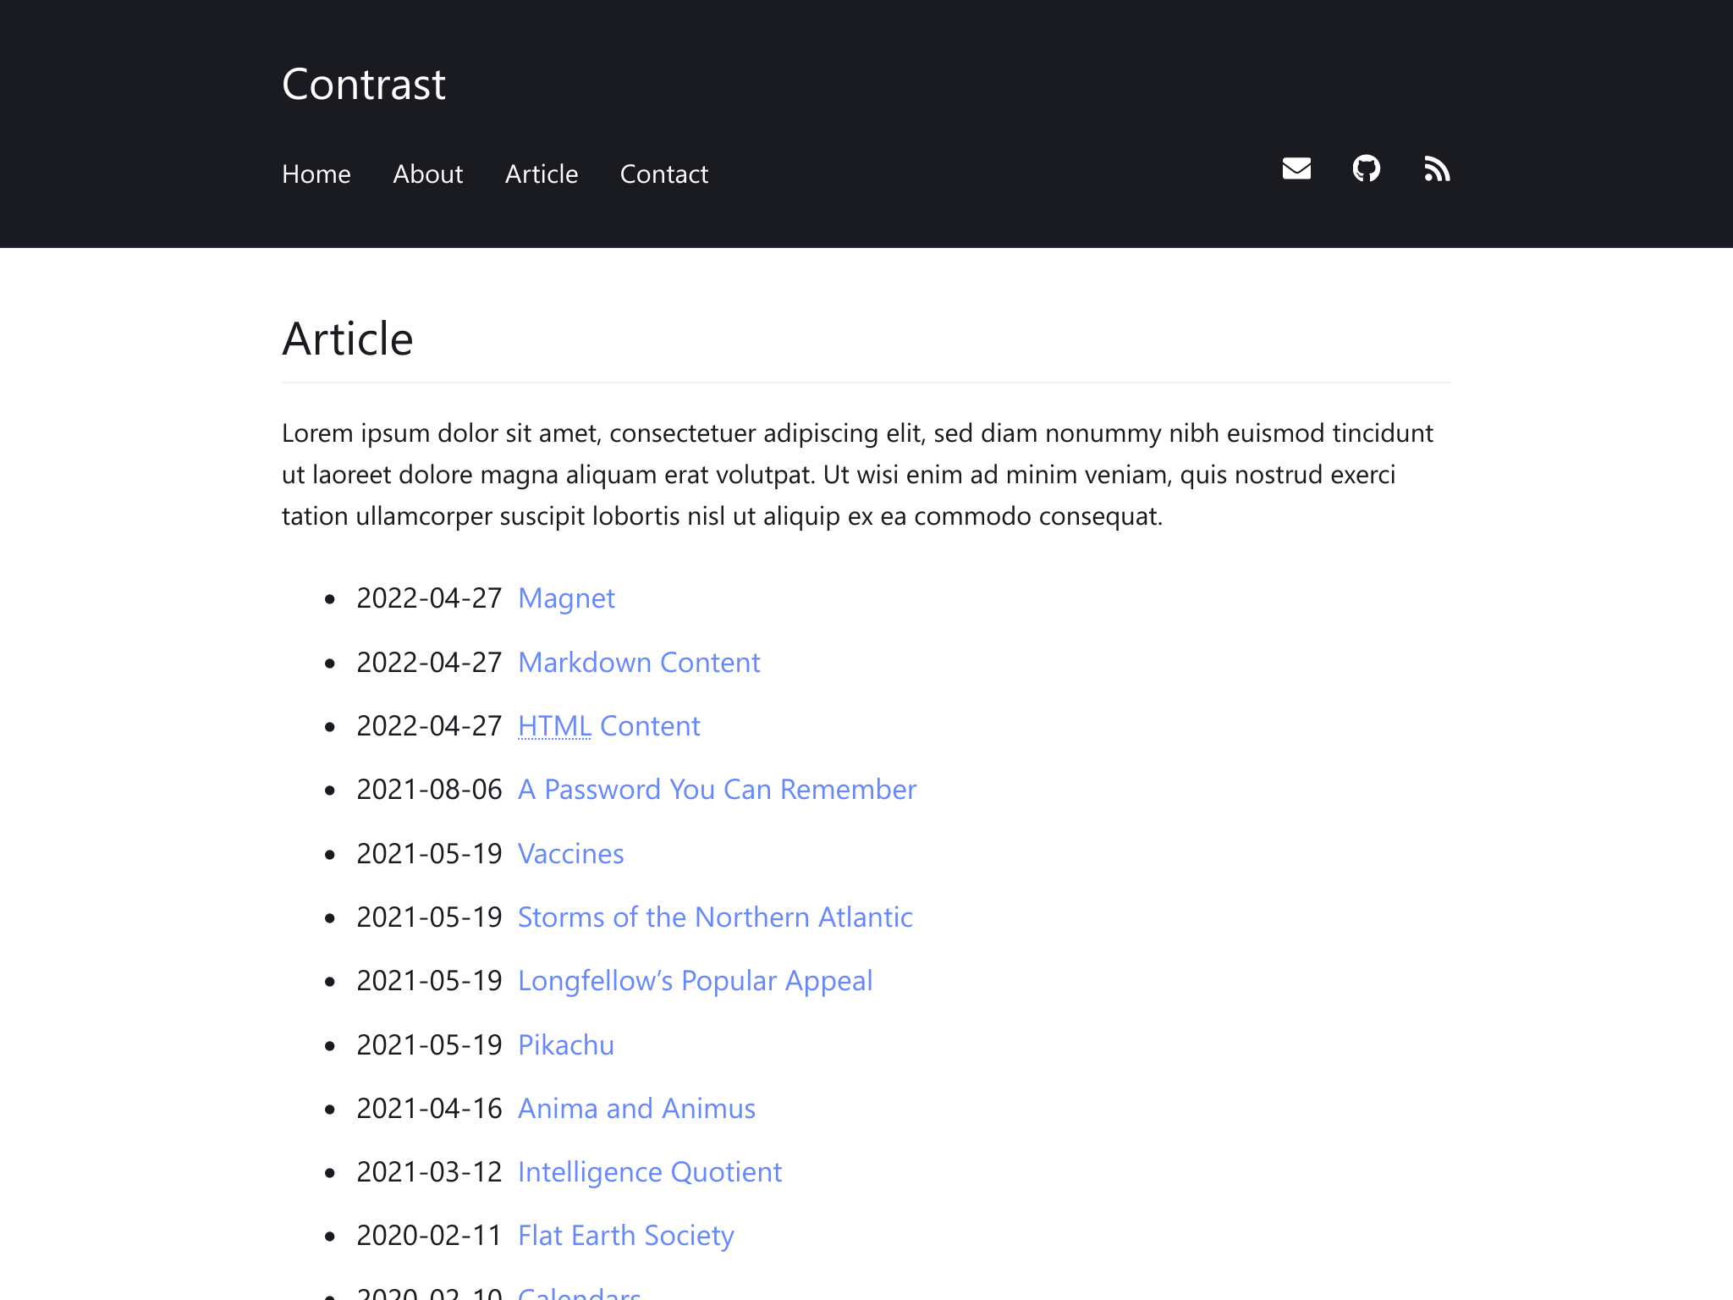Open the Vaccines article link

point(571,854)
